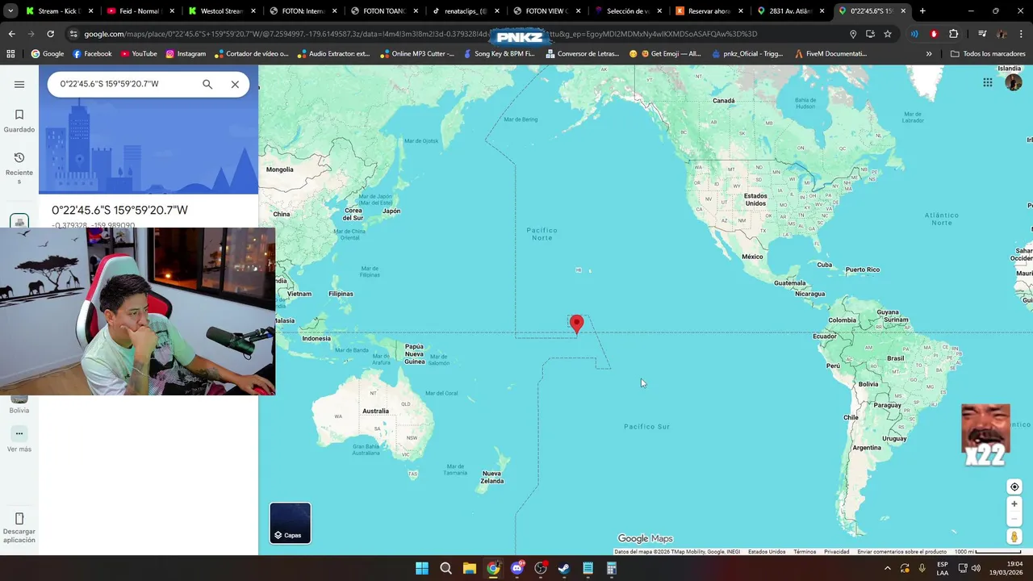Open the Windows Start menu
Screen dimensions: 1033x581
pyautogui.click(x=422, y=568)
